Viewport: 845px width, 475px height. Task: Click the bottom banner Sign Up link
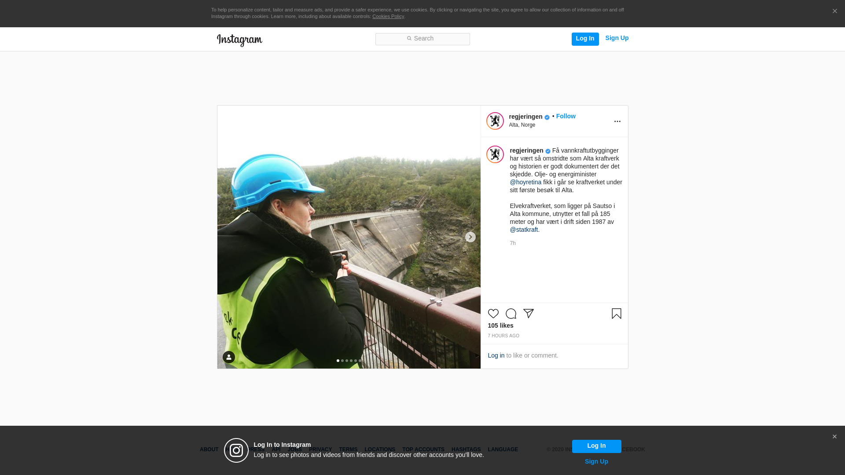(x=597, y=461)
